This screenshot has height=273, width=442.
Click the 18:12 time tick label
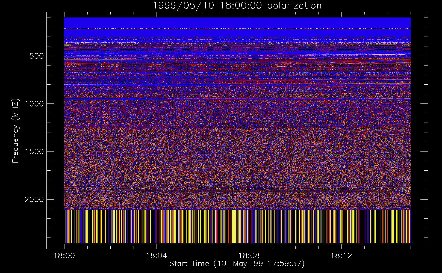pos(341,256)
